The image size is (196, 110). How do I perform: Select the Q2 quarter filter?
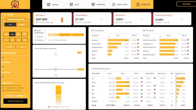(12, 40)
